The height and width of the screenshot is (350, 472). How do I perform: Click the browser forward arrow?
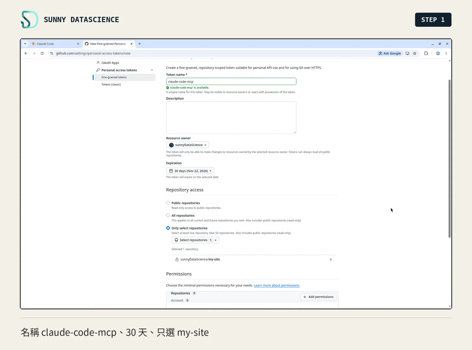coord(34,53)
